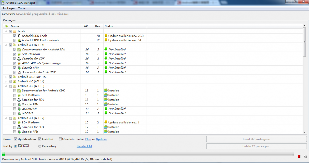309x163 pixels.
Task: Click the New selection link
Action: click(x=88, y=139)
